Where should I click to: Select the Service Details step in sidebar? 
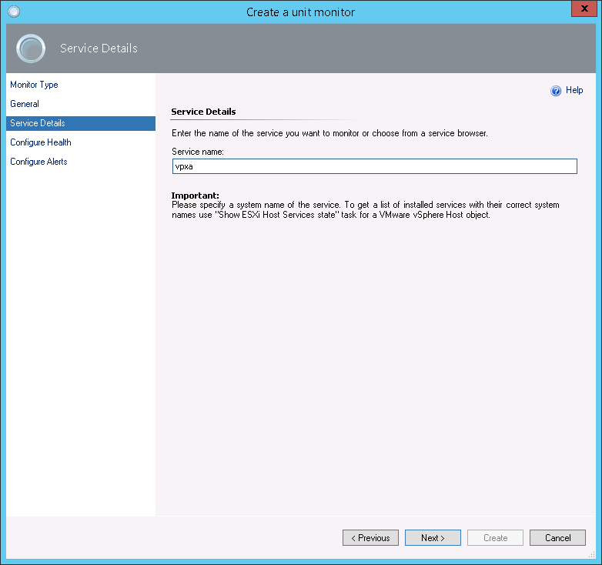click(38, 123)
